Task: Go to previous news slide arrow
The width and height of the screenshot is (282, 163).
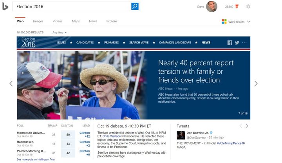Action: coord(11,83)
